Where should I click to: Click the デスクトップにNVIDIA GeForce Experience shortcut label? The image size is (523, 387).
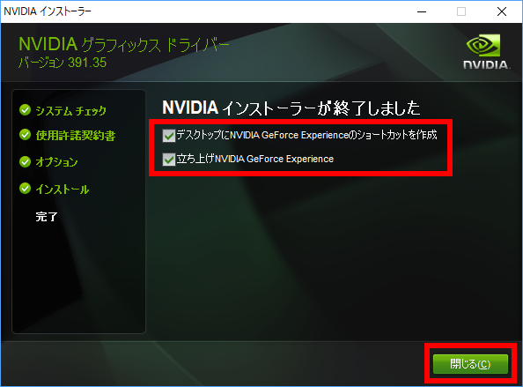tap(306, 135)
